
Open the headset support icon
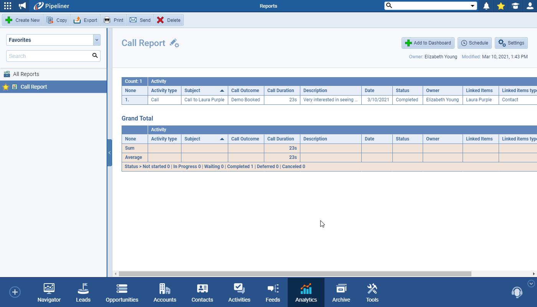pos(517,292)
